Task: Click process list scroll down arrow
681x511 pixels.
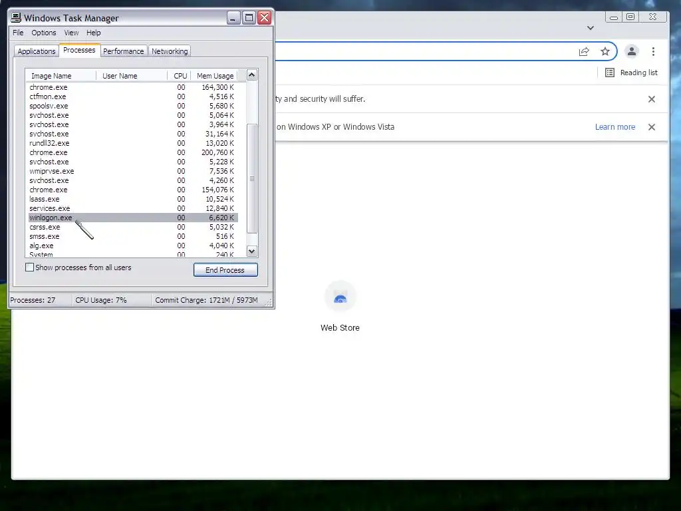Action: 252,251
